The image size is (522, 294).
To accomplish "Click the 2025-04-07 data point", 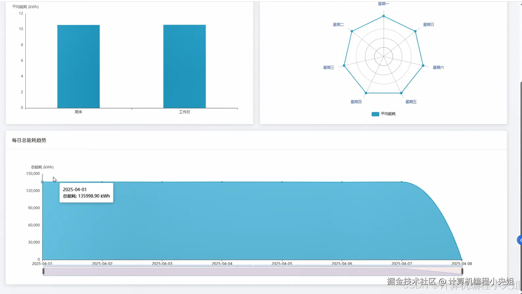I will (402, 182).
